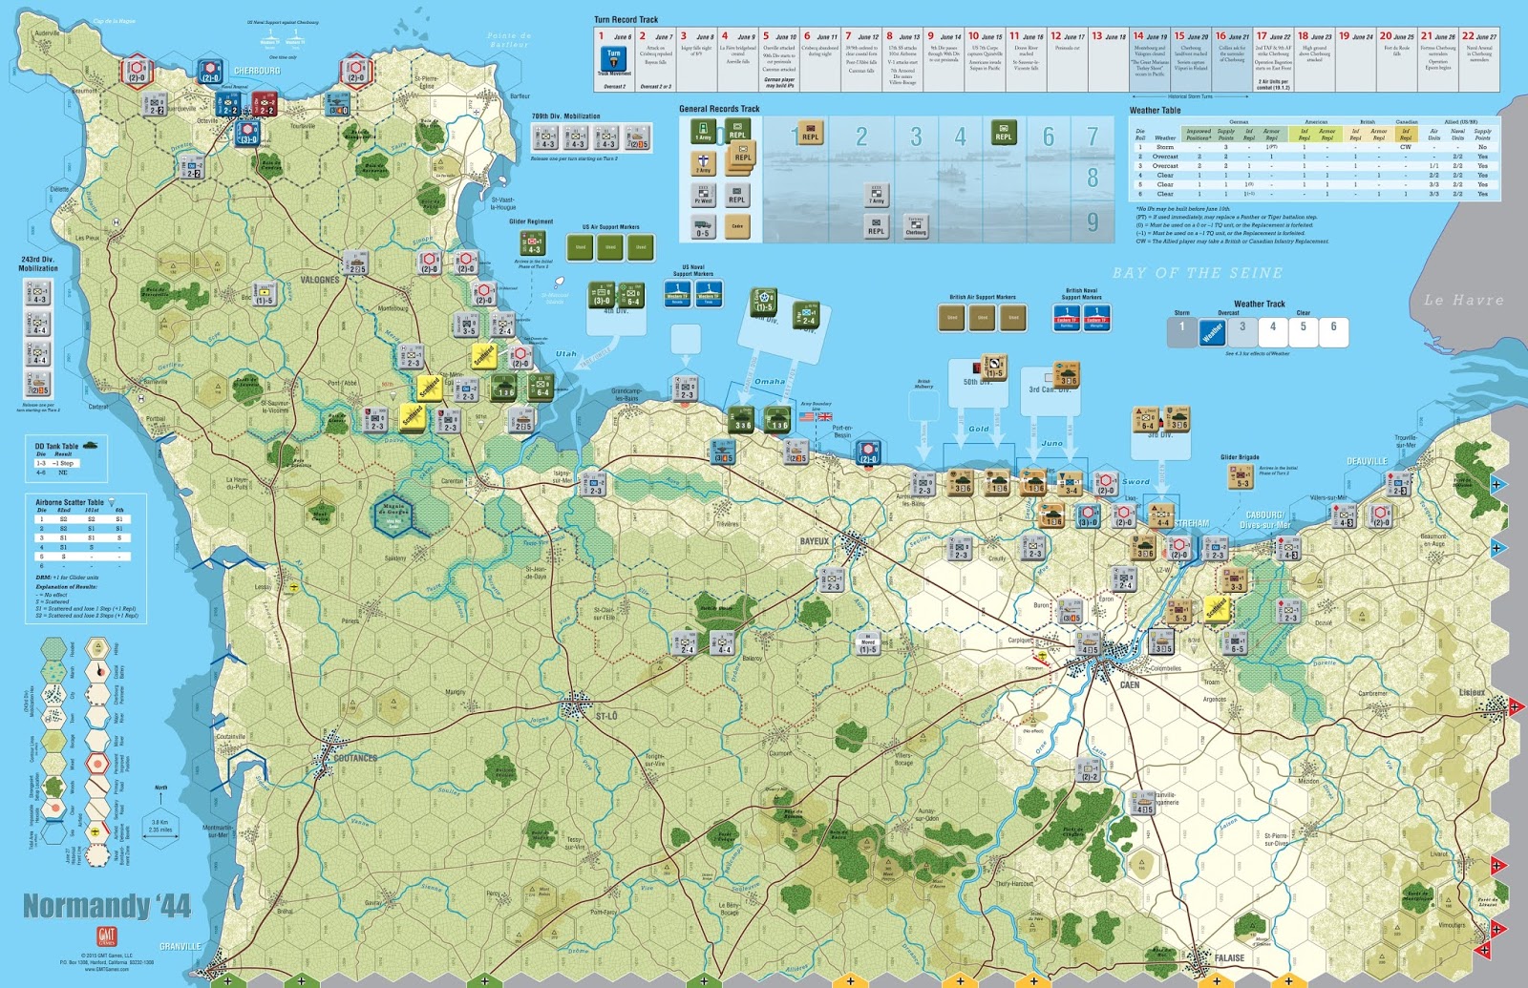The width and height of the screenshot is (1528, 988).
Task: Click the Turn 22 June 27 box
Action: 1479,60
